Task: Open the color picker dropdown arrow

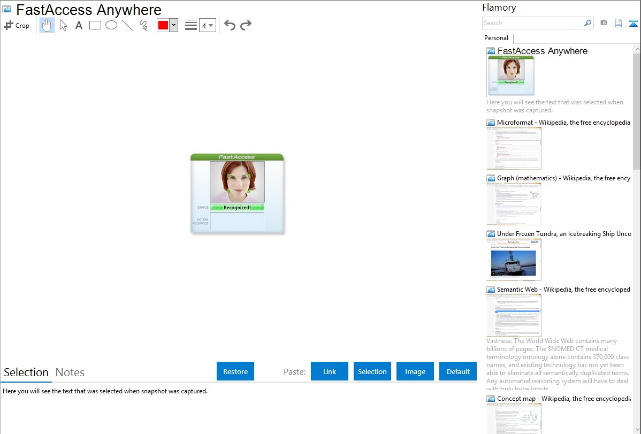Action: (173, 25)
